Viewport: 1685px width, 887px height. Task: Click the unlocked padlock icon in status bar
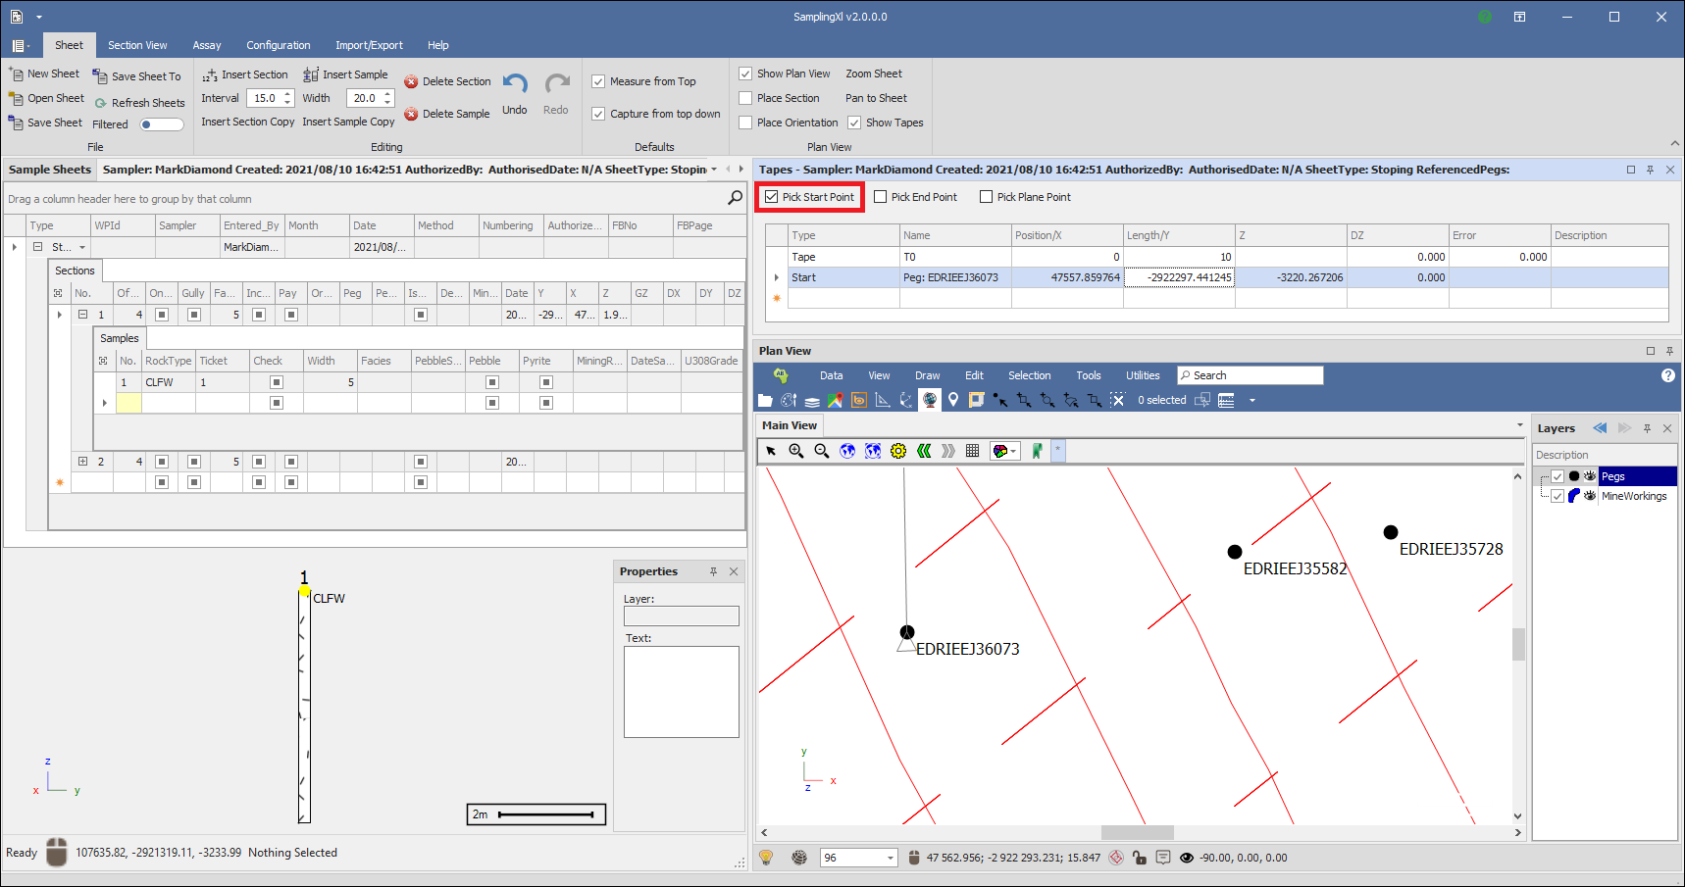pyautogui.click(x=1139, y=858)
